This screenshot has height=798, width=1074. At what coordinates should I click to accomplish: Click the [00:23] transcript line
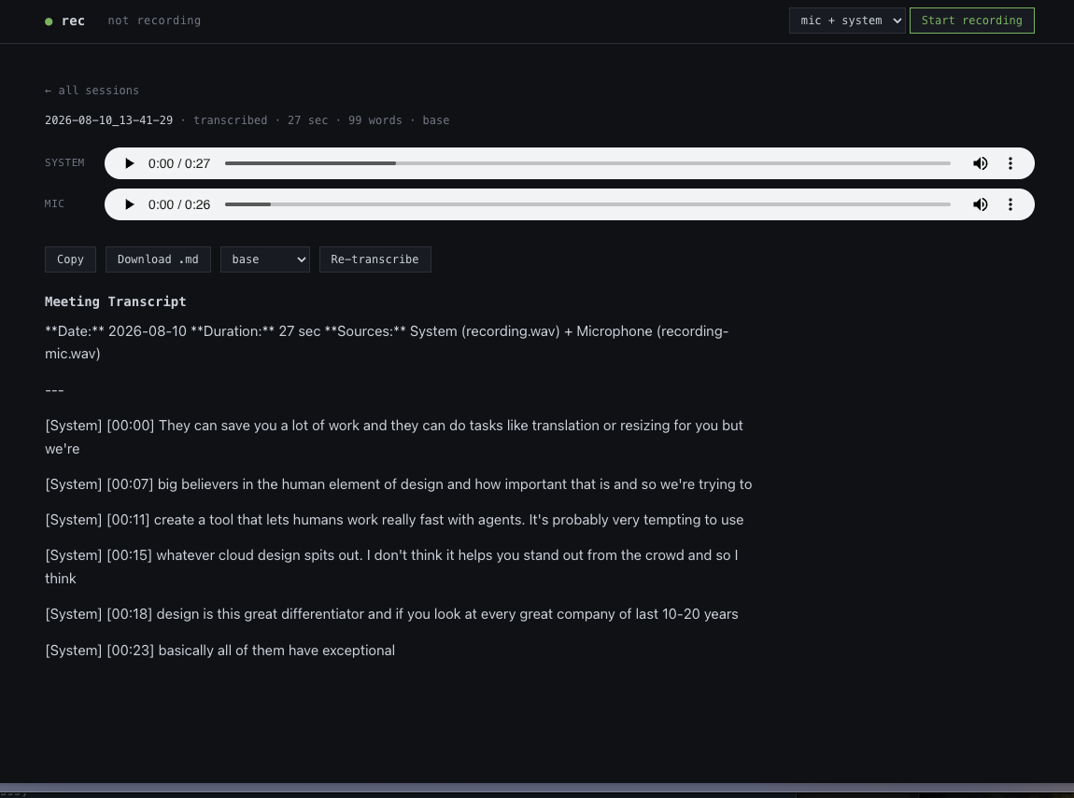point(219,651)
